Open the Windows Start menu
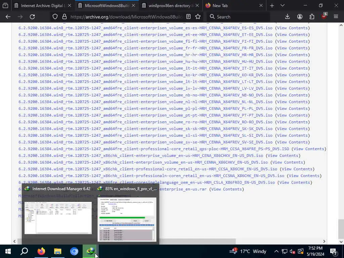 [x=8, y=251]
